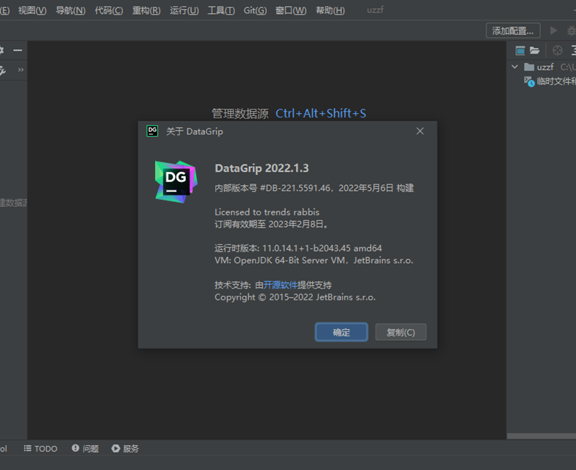
Task: Open the 工具(T) menu
Action: point(221,10)
